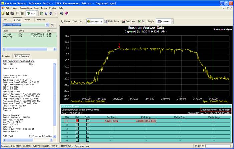Click the save floppy disk icon

(x=7, y=13)
